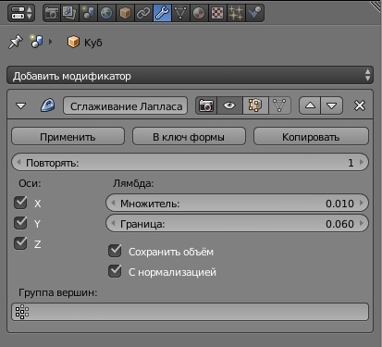Open Particles properties sparkle tab
Screen dimensions: 382x347
[236, 13]
